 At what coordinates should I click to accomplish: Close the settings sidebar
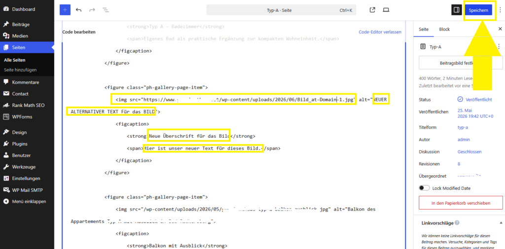pyautogui.click(x=500, y=29)
